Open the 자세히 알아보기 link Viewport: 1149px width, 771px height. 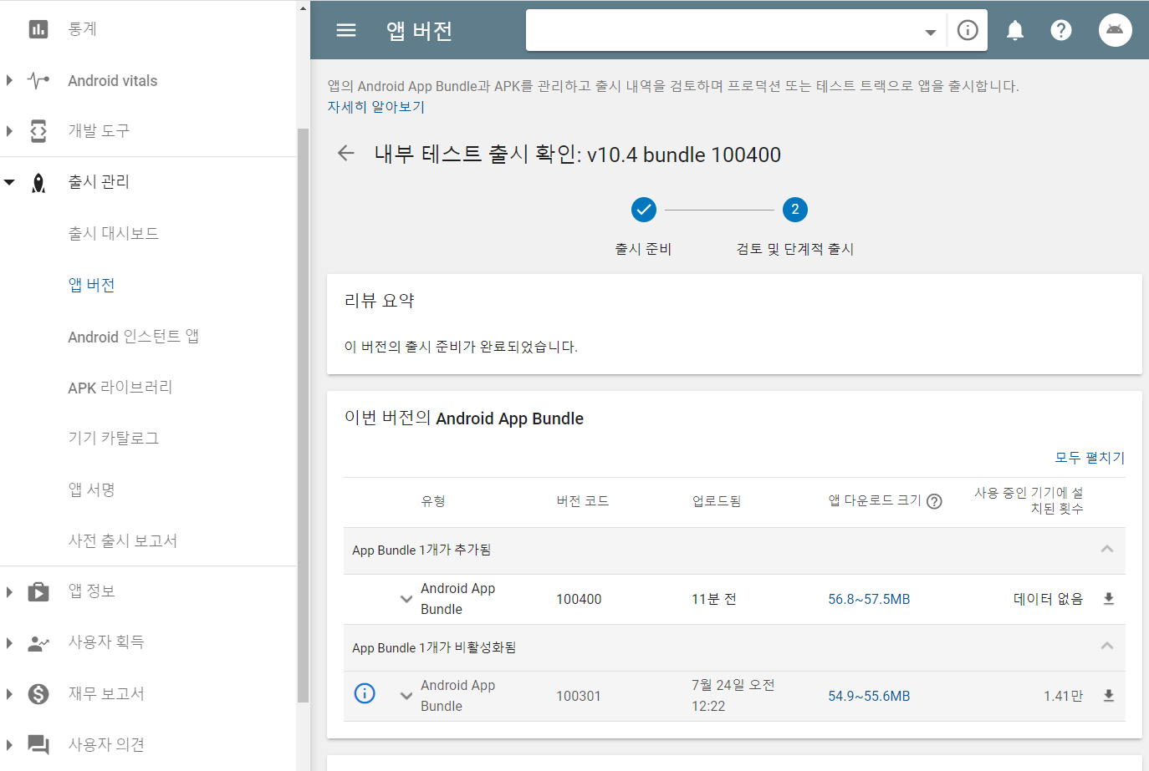[x=376, y=107]
